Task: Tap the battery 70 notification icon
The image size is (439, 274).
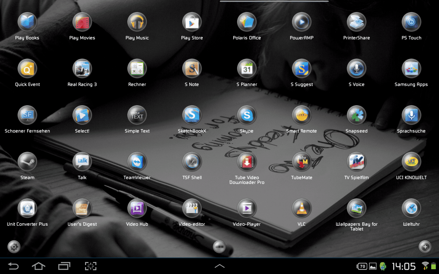Action: click(x=362, y=266)
